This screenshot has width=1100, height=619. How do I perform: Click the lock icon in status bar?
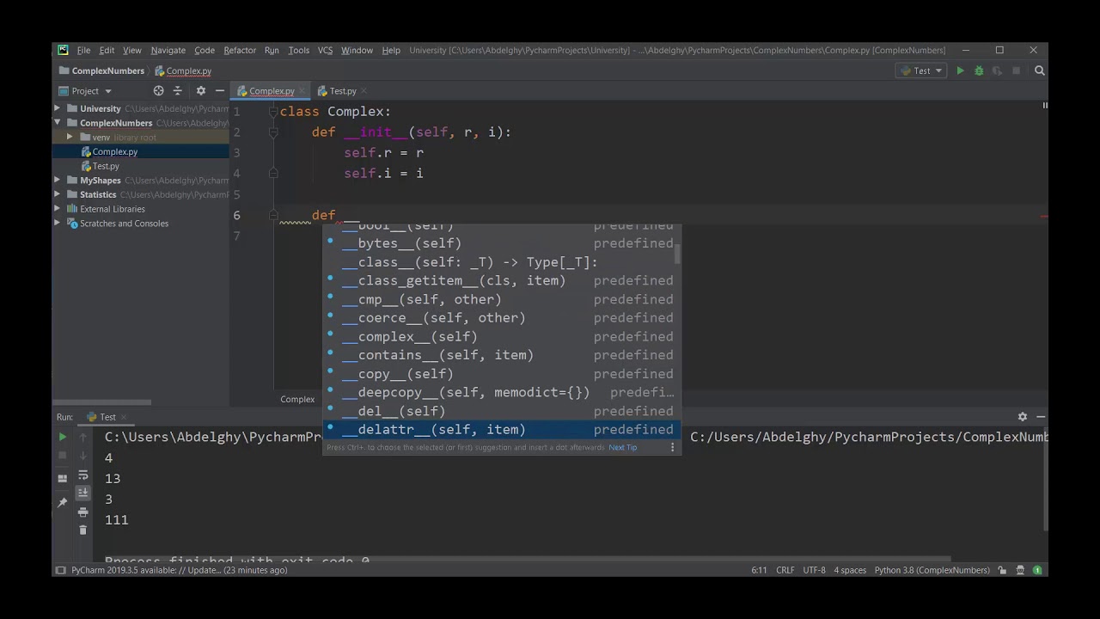pos(1002,570)
